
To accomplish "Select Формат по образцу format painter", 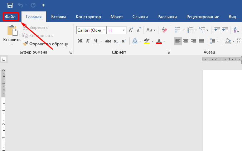I will [x=45, y=44].
